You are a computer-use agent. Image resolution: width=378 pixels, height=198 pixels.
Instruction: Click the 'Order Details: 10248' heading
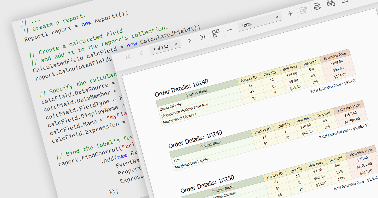coord(181,88)
